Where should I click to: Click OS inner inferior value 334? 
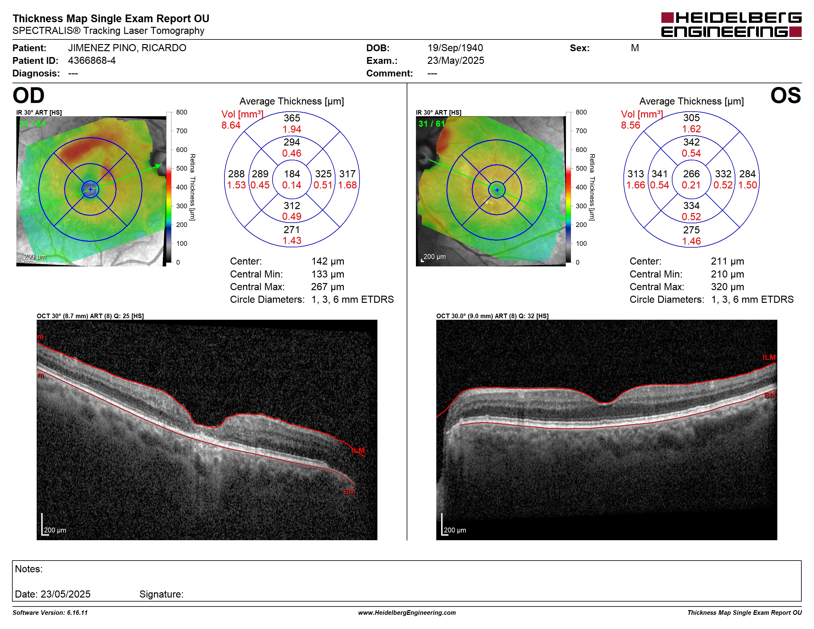point(691,206)
